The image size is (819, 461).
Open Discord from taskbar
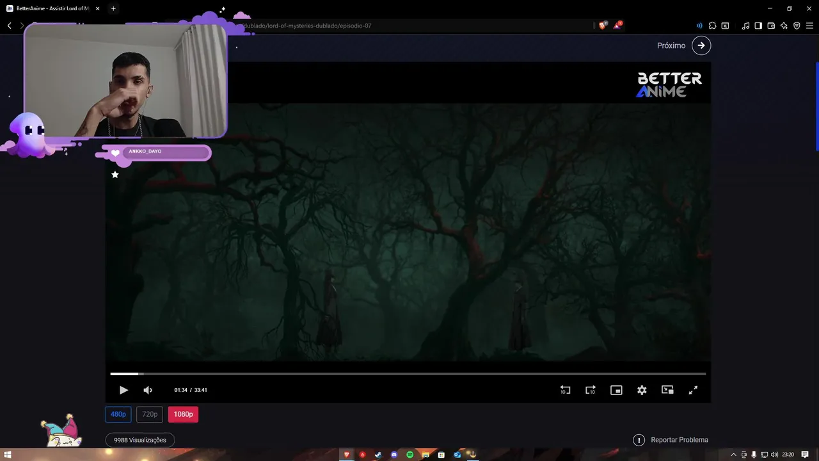click(x=394, y=455)
